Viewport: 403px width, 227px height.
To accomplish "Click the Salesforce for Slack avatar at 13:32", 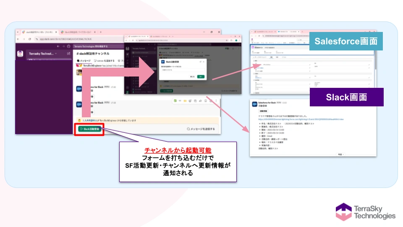I will (x=254, y=104).
